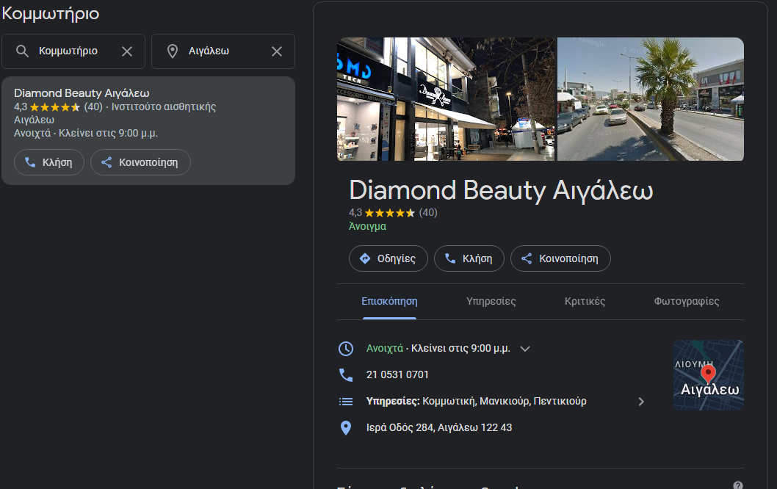Screen dimensions: 777x489
Task: Click the clock icon next to opening hours
Action: coord(346,349)
